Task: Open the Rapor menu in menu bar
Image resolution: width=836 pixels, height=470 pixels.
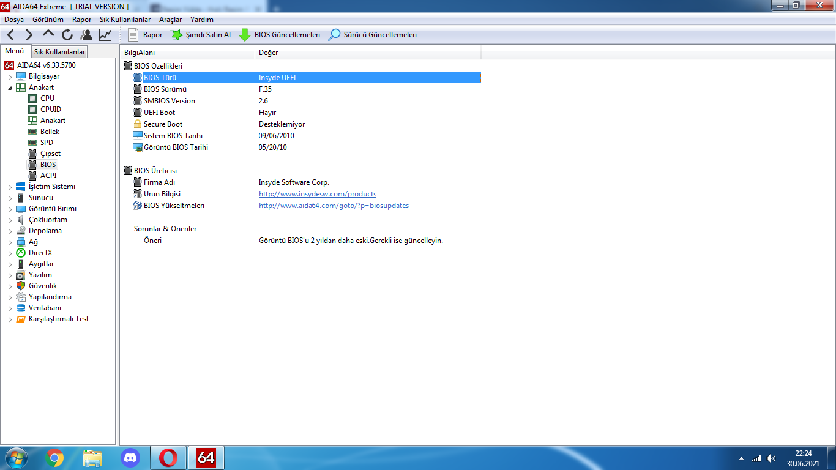Action: click(x=81, y=20)
